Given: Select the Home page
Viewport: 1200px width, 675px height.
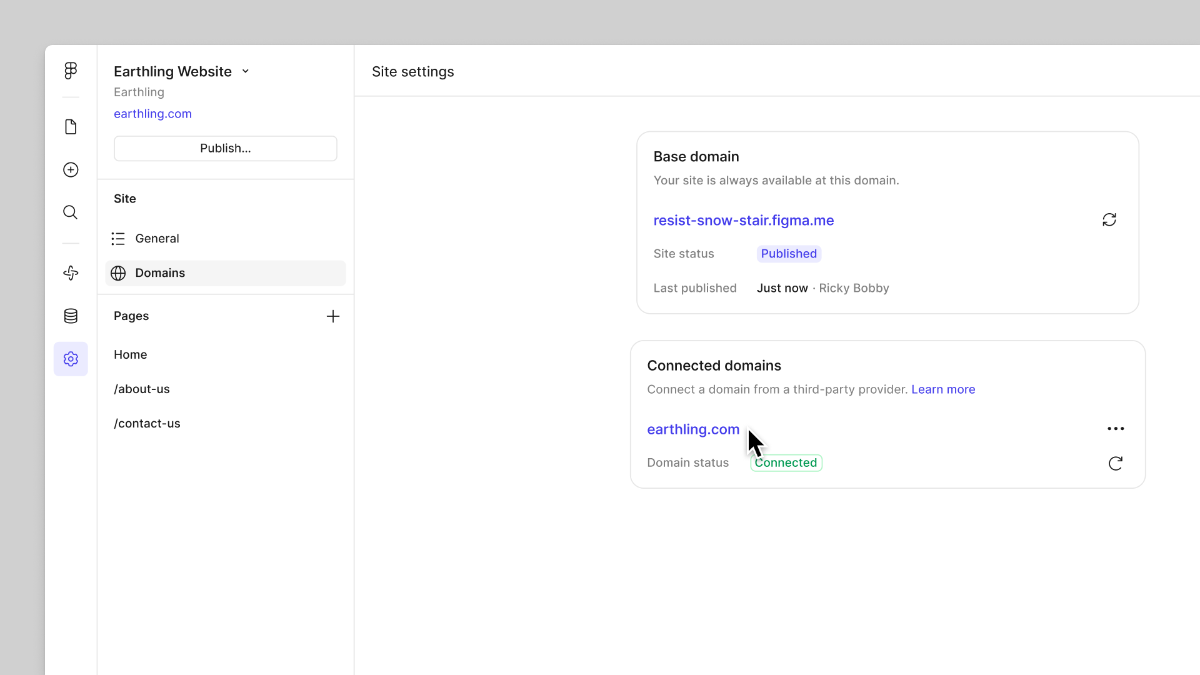Looking at the screenshot, I should [x=131, y=355].
